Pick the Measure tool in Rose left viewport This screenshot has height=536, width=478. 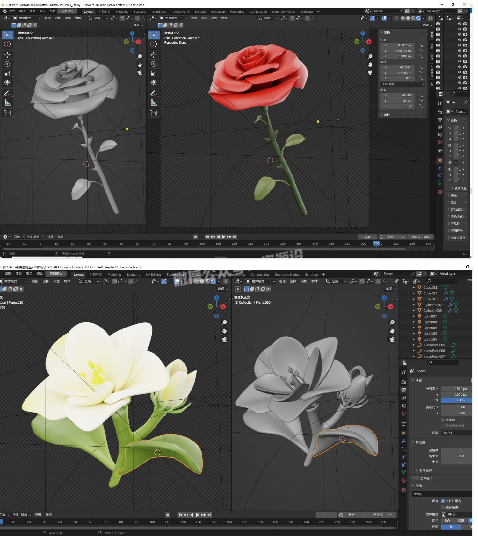pyautogui.click(x=7, y=102)
